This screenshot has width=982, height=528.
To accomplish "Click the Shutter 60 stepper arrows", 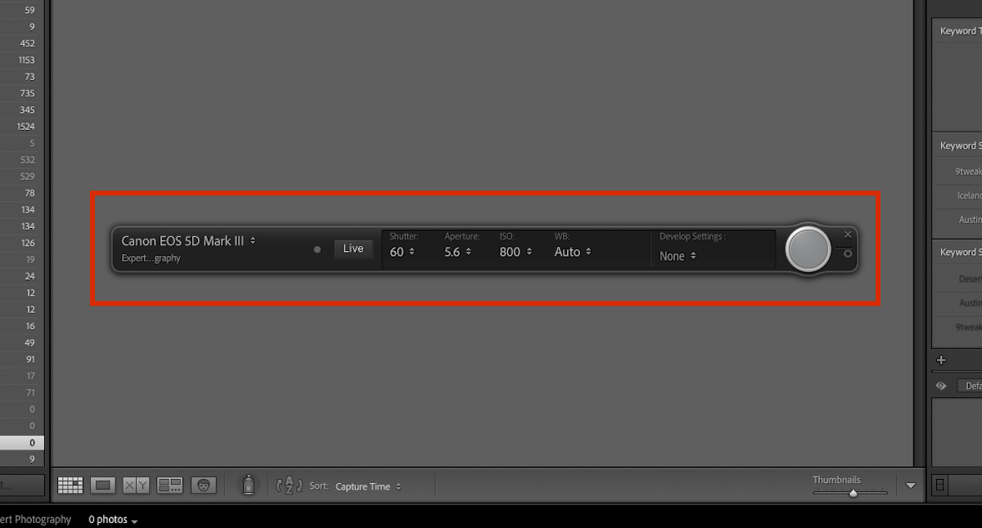I will point(412,252).
